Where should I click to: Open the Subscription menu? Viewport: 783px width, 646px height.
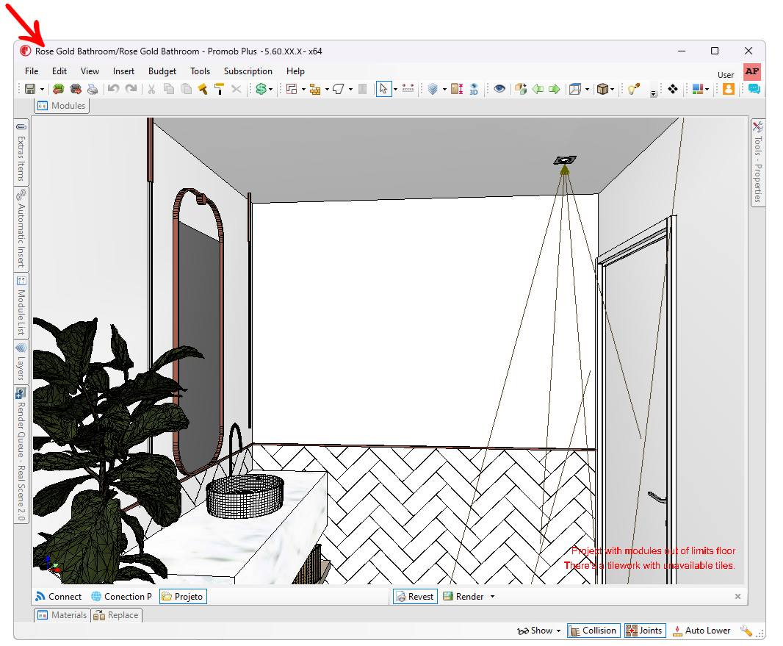point(248,71)
